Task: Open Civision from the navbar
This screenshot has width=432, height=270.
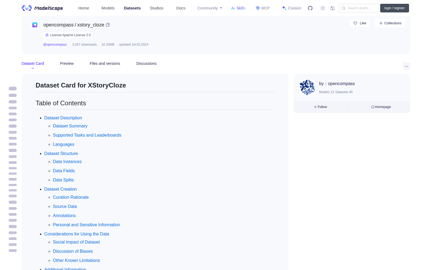Action: (292, 8)
